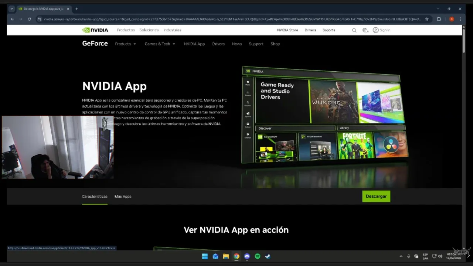Expand the Games & Tech dropdown
The height and width of the screenshot is (266, 473).
point(160,44)
